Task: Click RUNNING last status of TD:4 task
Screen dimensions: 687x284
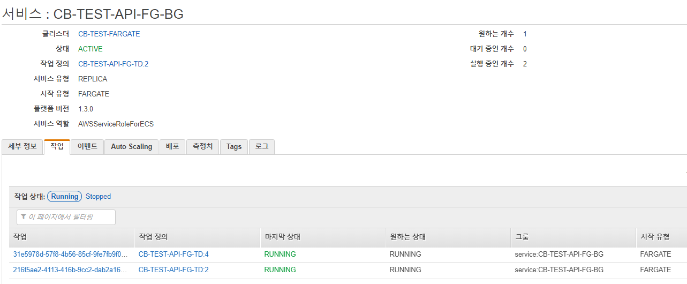Action: click(280, 254)
